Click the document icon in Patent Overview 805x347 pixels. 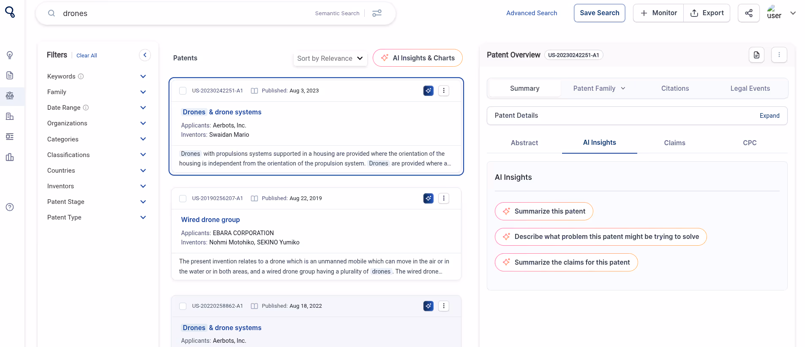pos(756,55)
